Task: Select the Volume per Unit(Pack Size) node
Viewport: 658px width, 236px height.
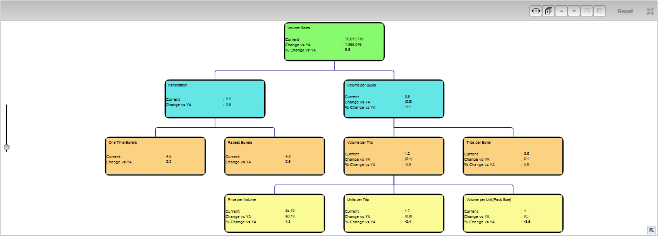Action: (x=513, y=213)
